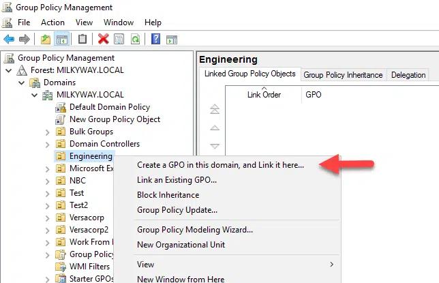Collapse the Domains tree node
Image resolution: width=439 pixels, height=283 pixels.
click(22, 83)
